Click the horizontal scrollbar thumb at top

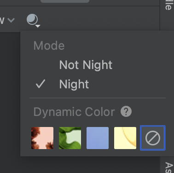tap(65, 1)
